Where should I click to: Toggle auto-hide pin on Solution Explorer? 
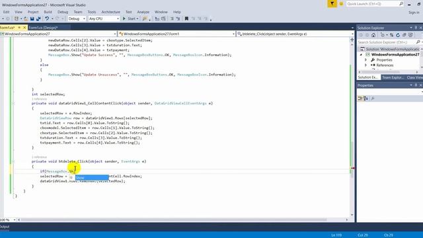point(416,28)
